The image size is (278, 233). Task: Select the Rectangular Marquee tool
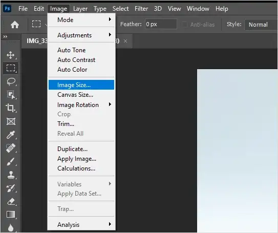coord(11,68)
